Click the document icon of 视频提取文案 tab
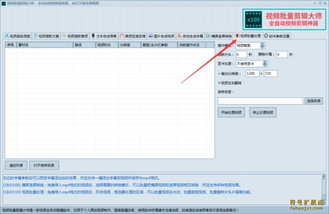 (36, 36)
